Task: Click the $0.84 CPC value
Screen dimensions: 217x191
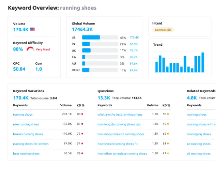Action: pos(19,69)
